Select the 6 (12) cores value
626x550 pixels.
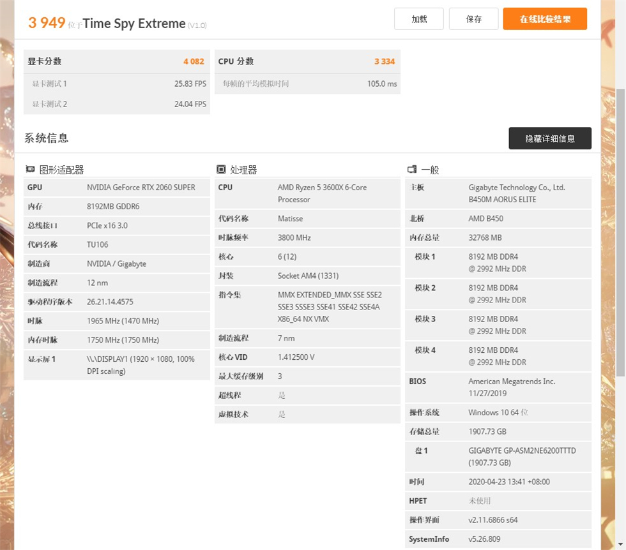pyautogui.click(x=287, y=257)
